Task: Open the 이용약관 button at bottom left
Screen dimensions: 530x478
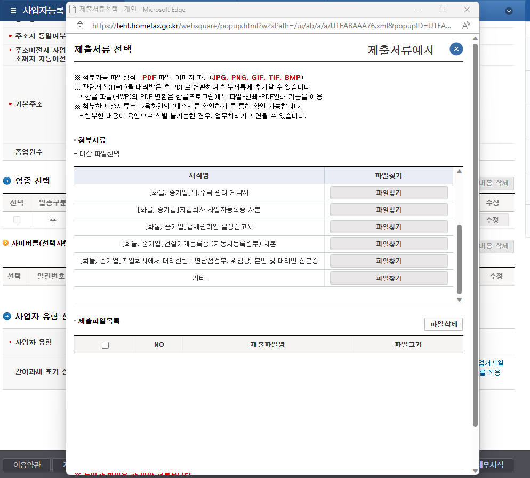Action: [x=26, y=465]
